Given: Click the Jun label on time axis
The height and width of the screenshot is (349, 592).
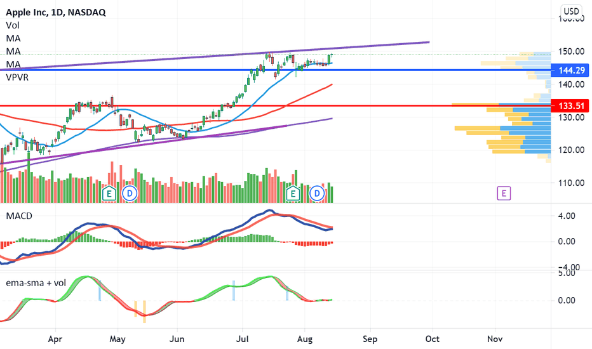Looking at the screenshot, I should pyautogui.click(x=177, y=339).
